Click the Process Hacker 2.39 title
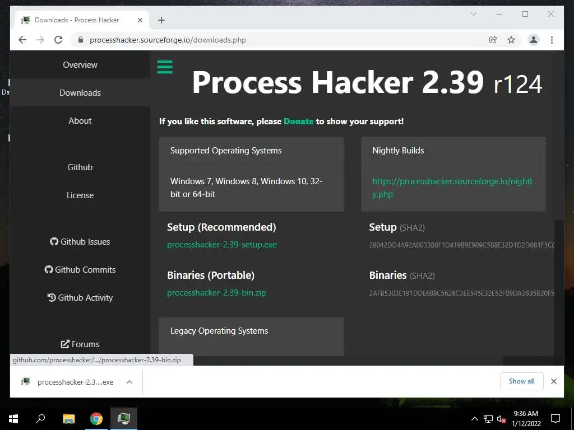Viewport: 574px width, 430px height. coord(338,83)
